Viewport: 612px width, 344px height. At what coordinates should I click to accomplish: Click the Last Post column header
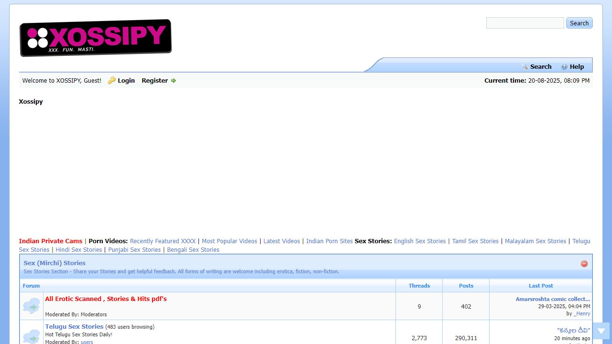pyautogui.click(x=541, y=286)
